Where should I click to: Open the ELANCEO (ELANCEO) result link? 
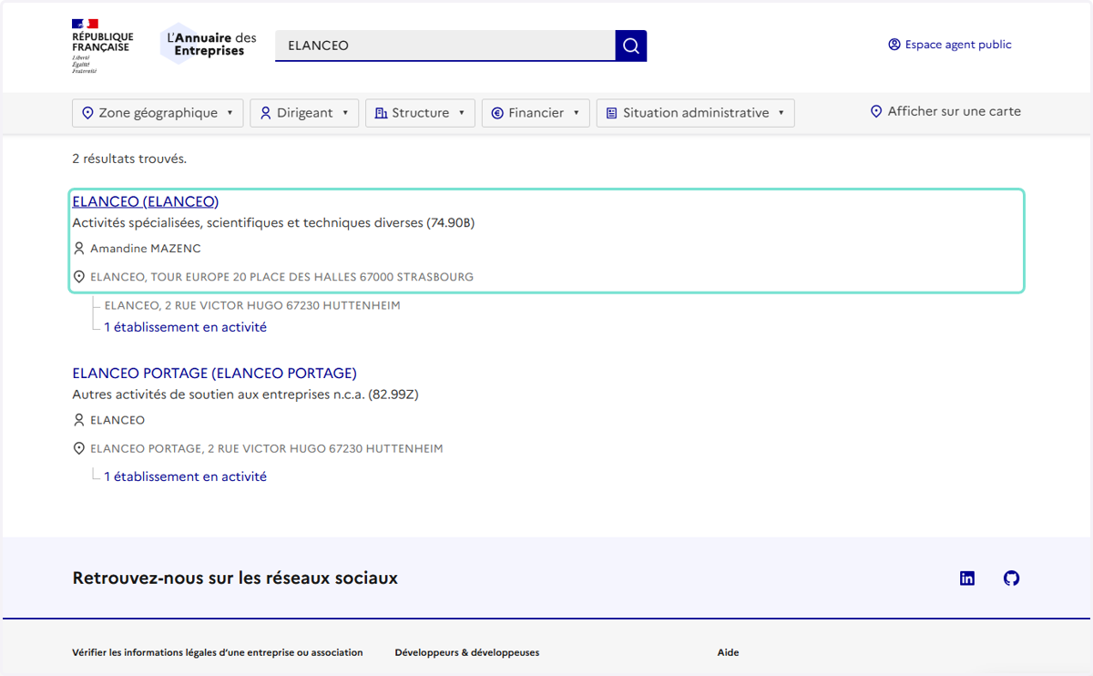pyautogui.click(x=146, y=201)
